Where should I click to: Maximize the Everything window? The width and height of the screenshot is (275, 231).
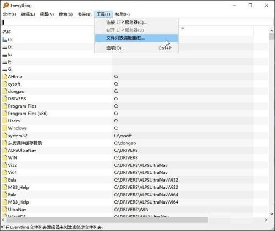click(250, 5)
